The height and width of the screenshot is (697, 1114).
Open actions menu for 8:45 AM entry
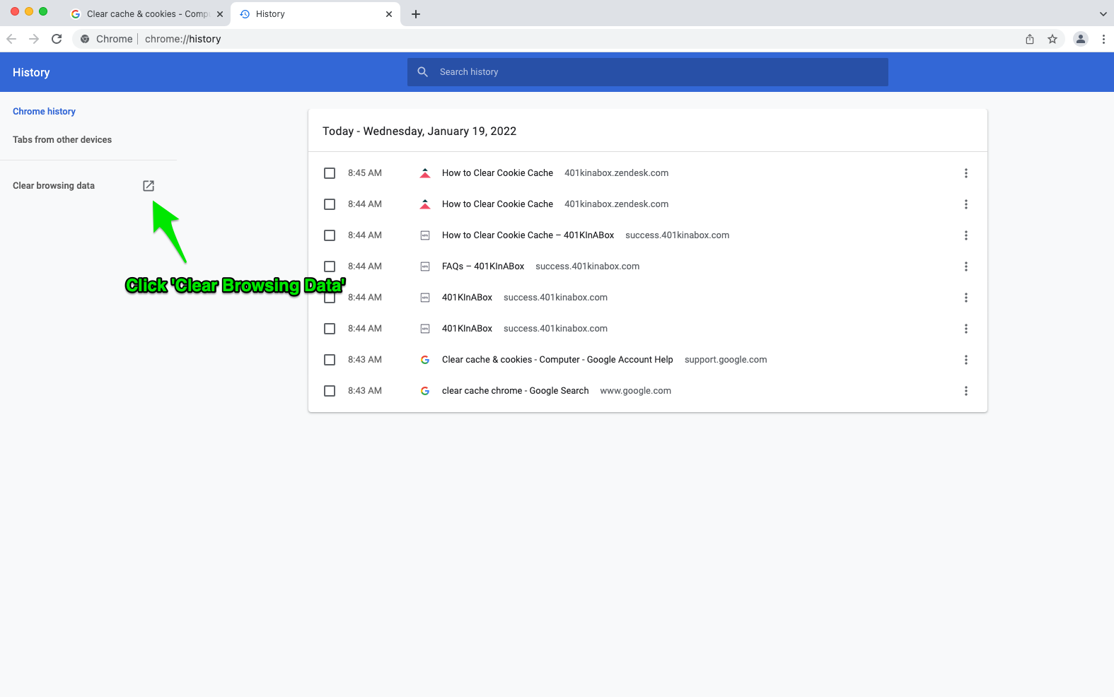966,173
